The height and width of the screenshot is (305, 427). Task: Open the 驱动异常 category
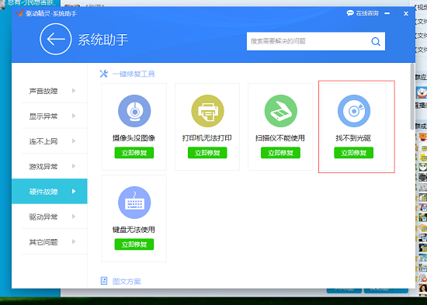pyautogui.click(x=49, y=217)
